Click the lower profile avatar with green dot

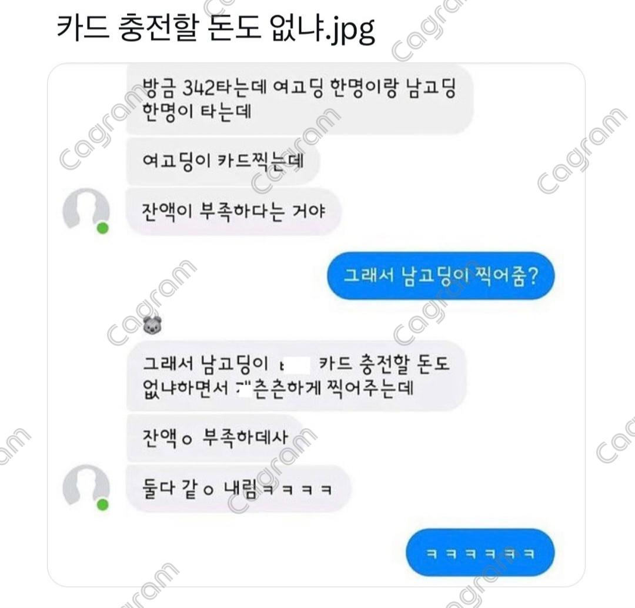coord(86,487)
